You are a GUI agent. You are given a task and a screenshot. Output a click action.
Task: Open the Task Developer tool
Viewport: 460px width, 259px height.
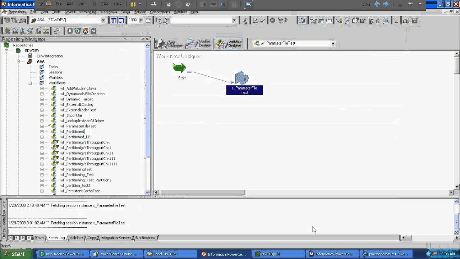[x=169, y=44]
